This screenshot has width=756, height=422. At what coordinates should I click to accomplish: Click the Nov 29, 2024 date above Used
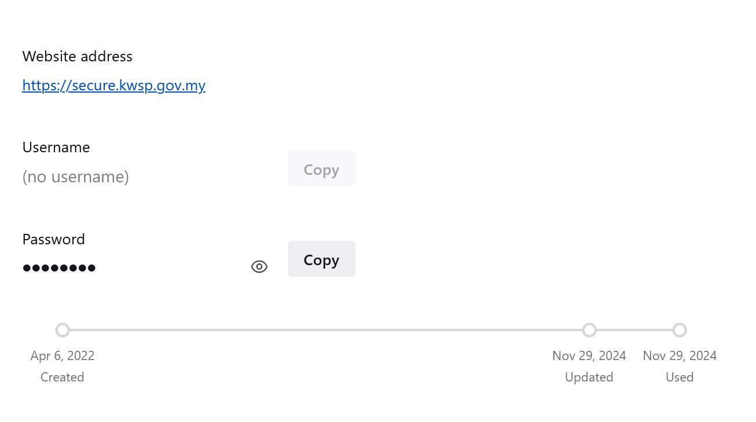tap(680, 355)
